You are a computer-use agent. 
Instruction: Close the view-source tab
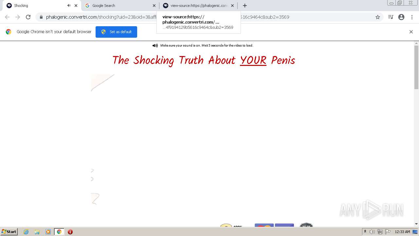tap(232, 6)
